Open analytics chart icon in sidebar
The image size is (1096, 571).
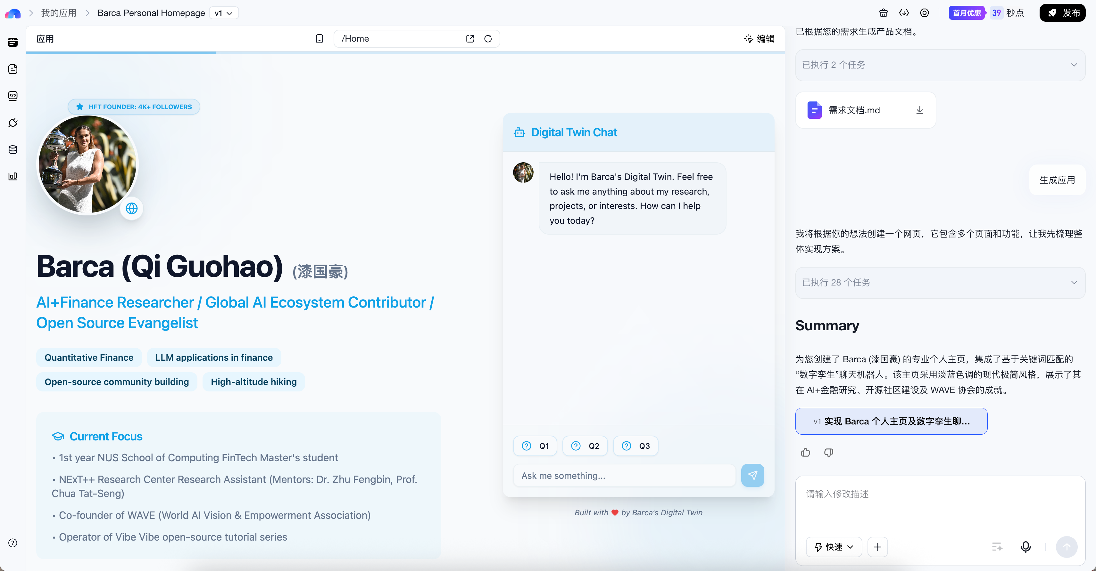[x=13, y=176]
